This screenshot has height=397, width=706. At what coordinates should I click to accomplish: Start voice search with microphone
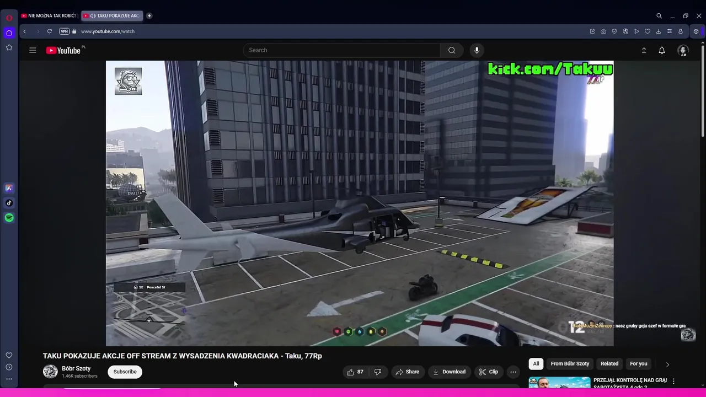[477, 50]
